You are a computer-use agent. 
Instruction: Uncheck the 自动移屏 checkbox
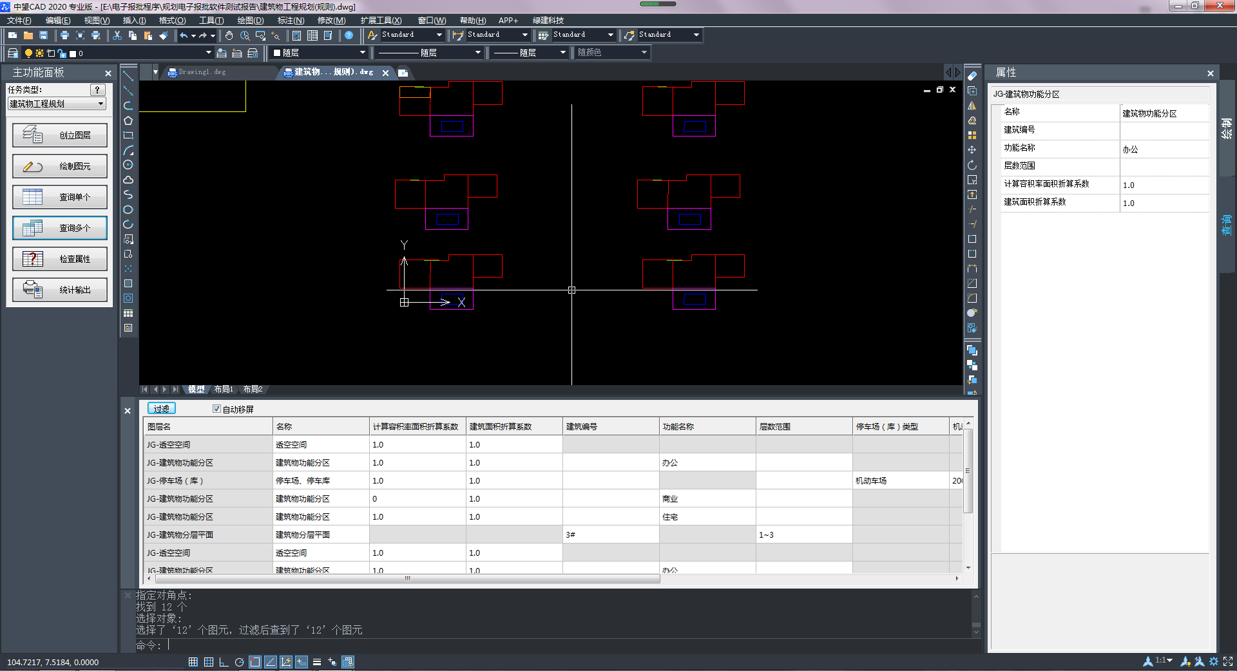pyautogui.click(x=216, y=409)
